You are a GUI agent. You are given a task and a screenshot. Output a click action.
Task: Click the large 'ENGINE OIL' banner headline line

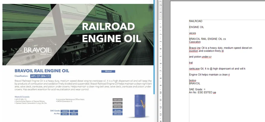click(x=111, y=38)
